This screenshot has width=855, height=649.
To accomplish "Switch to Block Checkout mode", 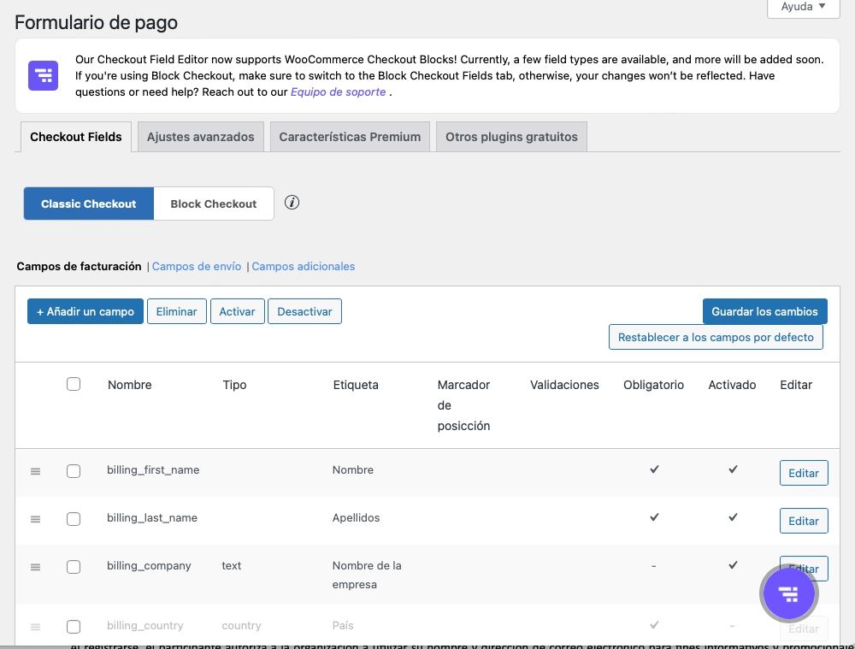I will click(214, 204).
